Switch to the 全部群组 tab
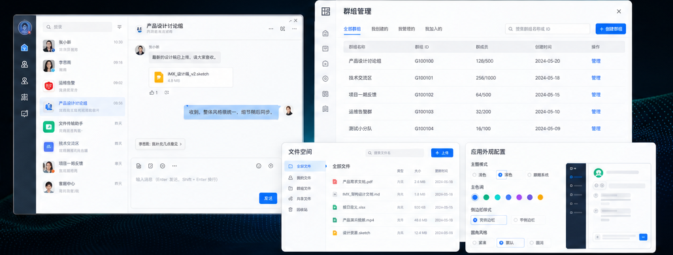This screenshot has width=673, height=255. 352,29
